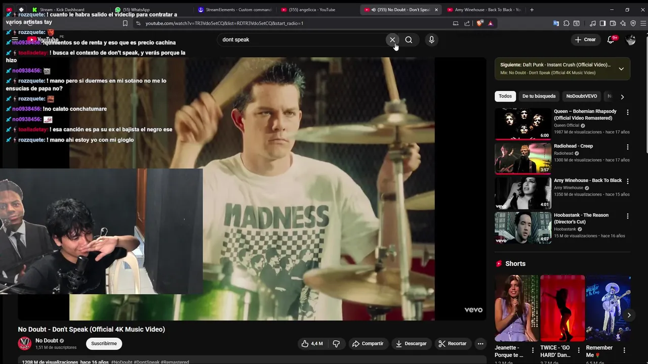Open a new browser tab with plus

click(532, 10)
